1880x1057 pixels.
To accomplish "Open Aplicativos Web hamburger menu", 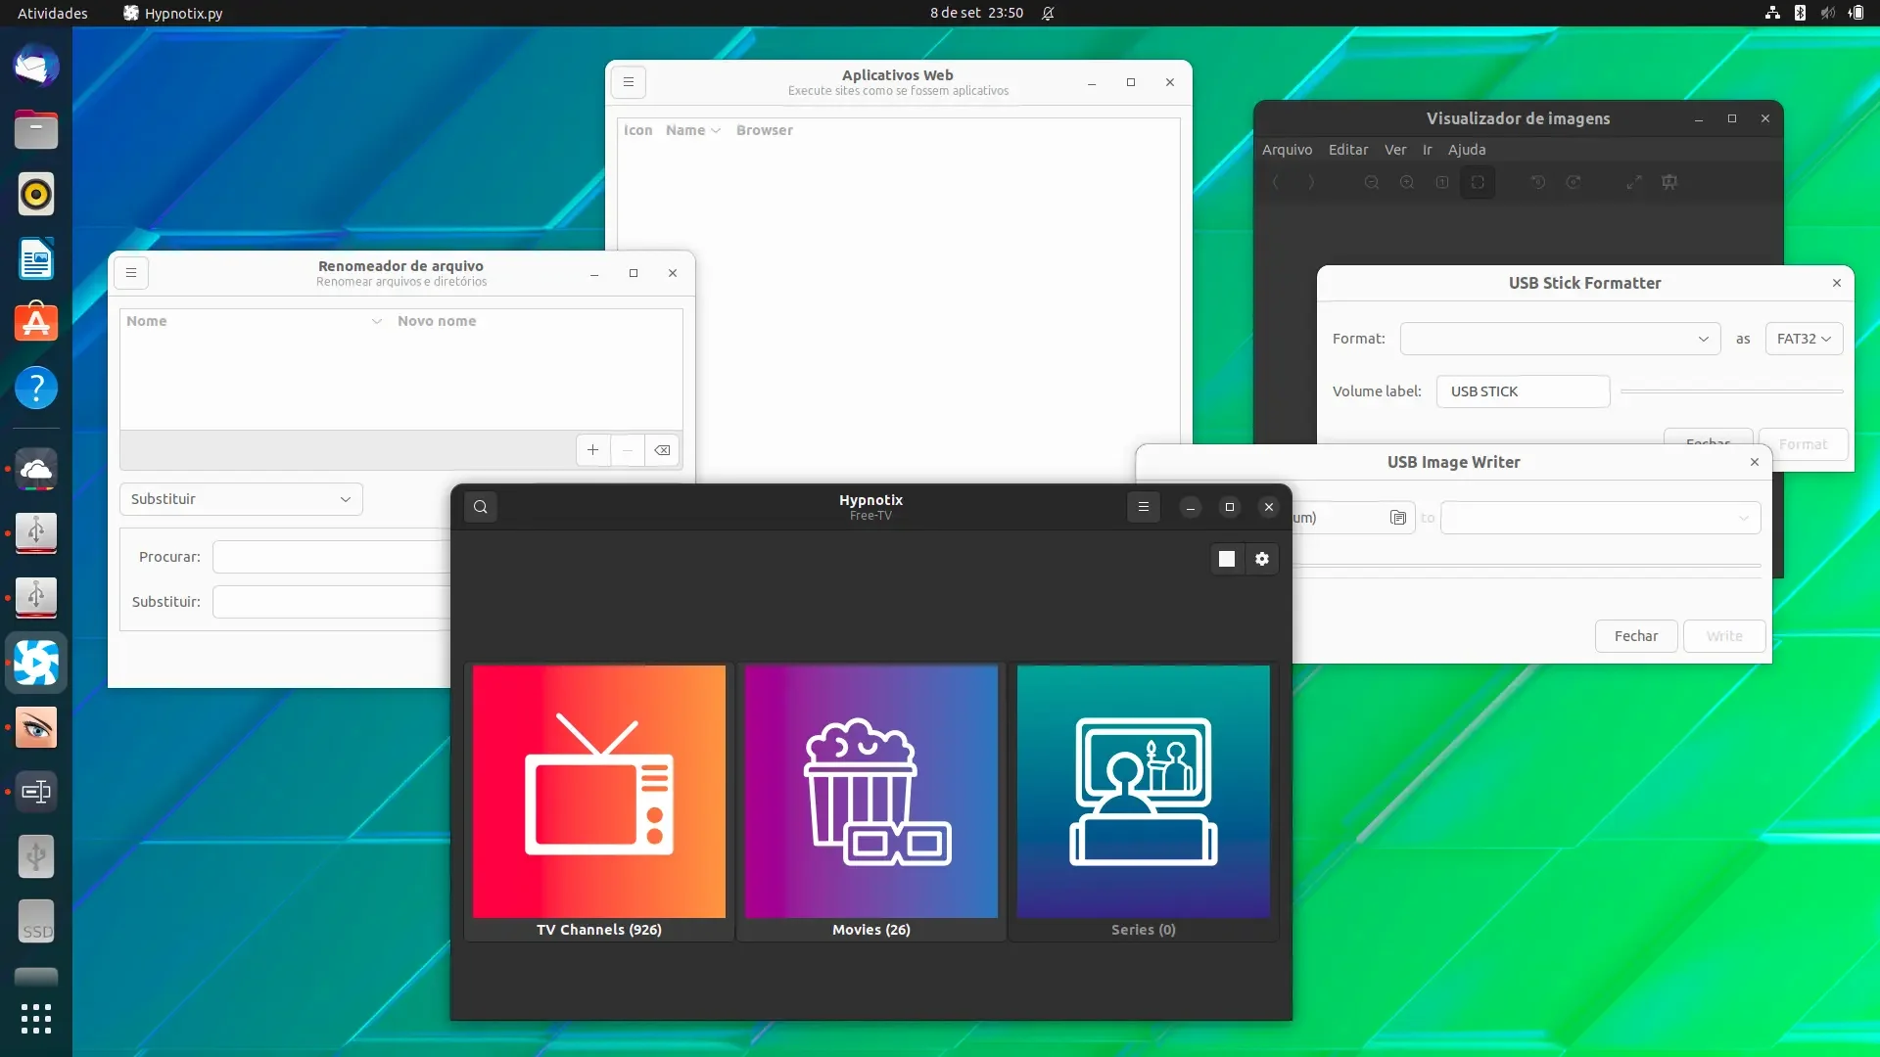I will coord(629,82).
